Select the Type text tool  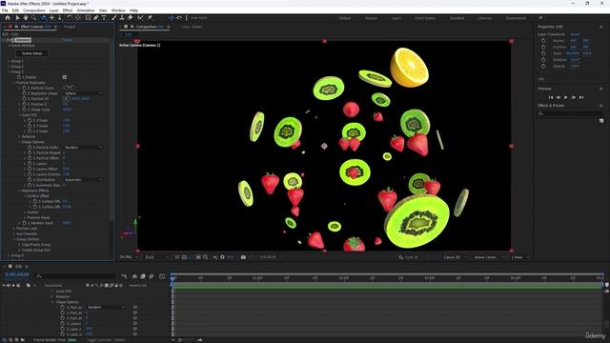tap(104, 18)
